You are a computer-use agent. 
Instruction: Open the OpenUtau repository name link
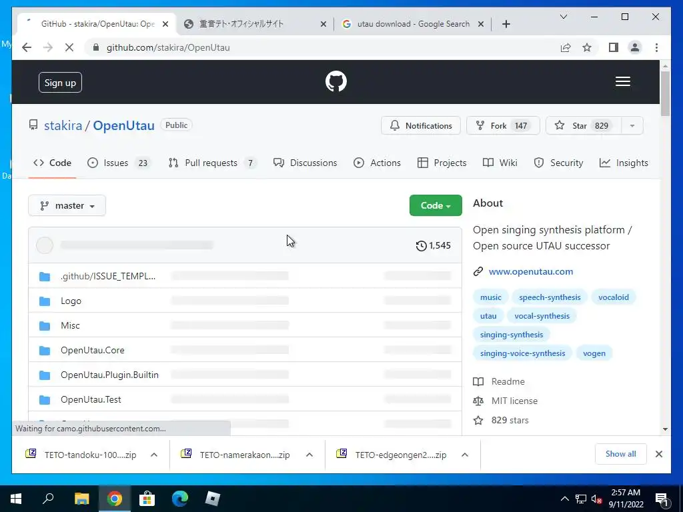click(123, 126)
